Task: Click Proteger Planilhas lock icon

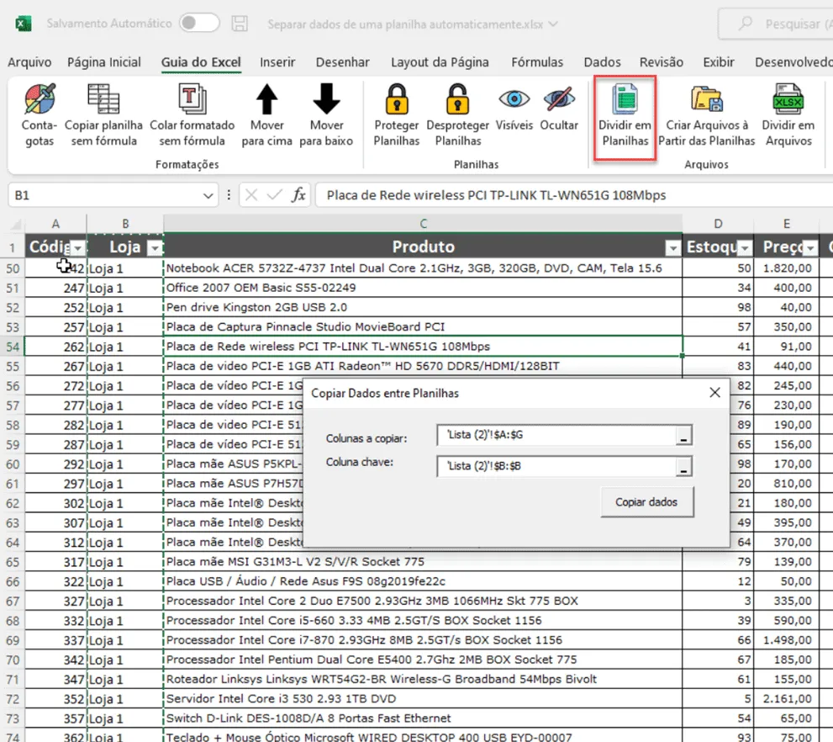Action: point(397,99)
